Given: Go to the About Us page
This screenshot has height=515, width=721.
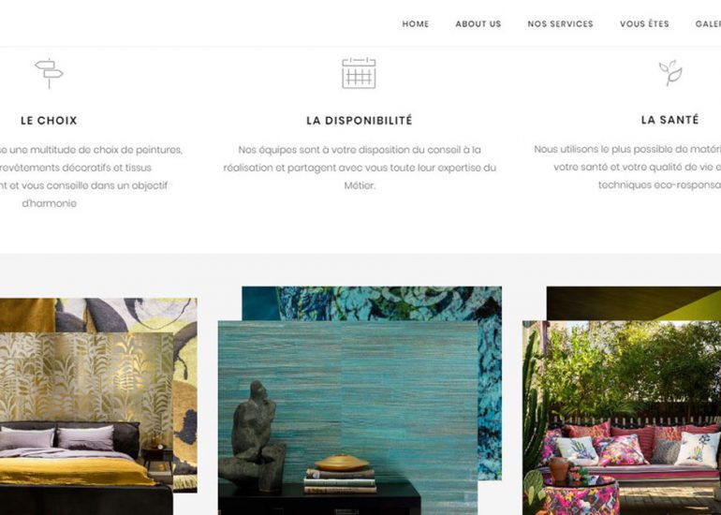Looking at the screenshot, I should coord(478,24).
